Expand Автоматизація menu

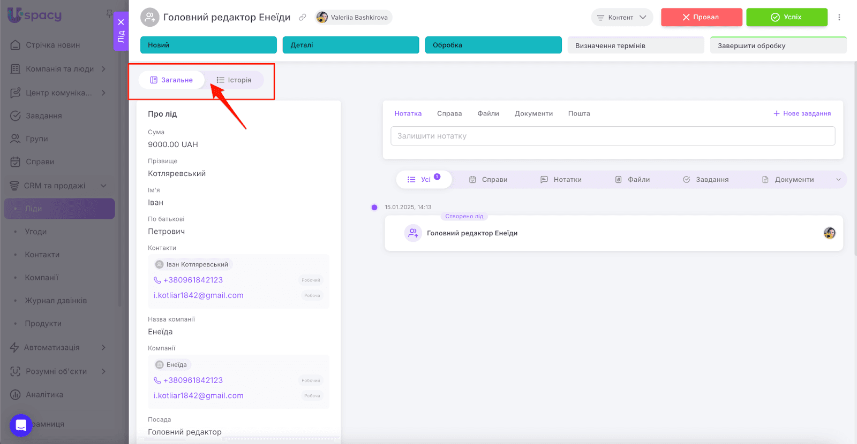[58, 347]
